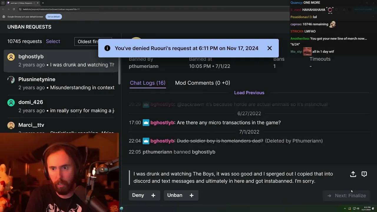
Task: Click the crown badge next to the 22:04 message
Action: (146, 141)
